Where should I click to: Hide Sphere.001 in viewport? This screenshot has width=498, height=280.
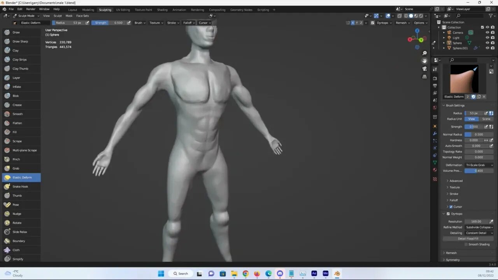(487, 48)
